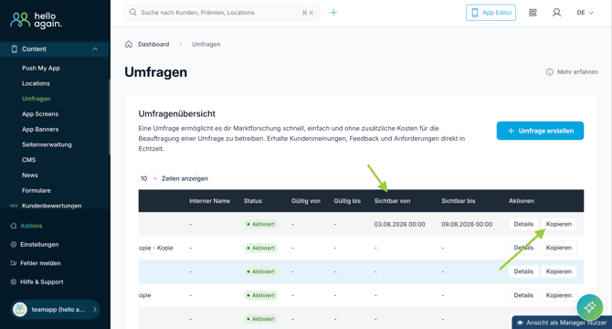This screenshot has width=612, height=329.
Task: Open the QR code icon in header
Action: (533, 13)
